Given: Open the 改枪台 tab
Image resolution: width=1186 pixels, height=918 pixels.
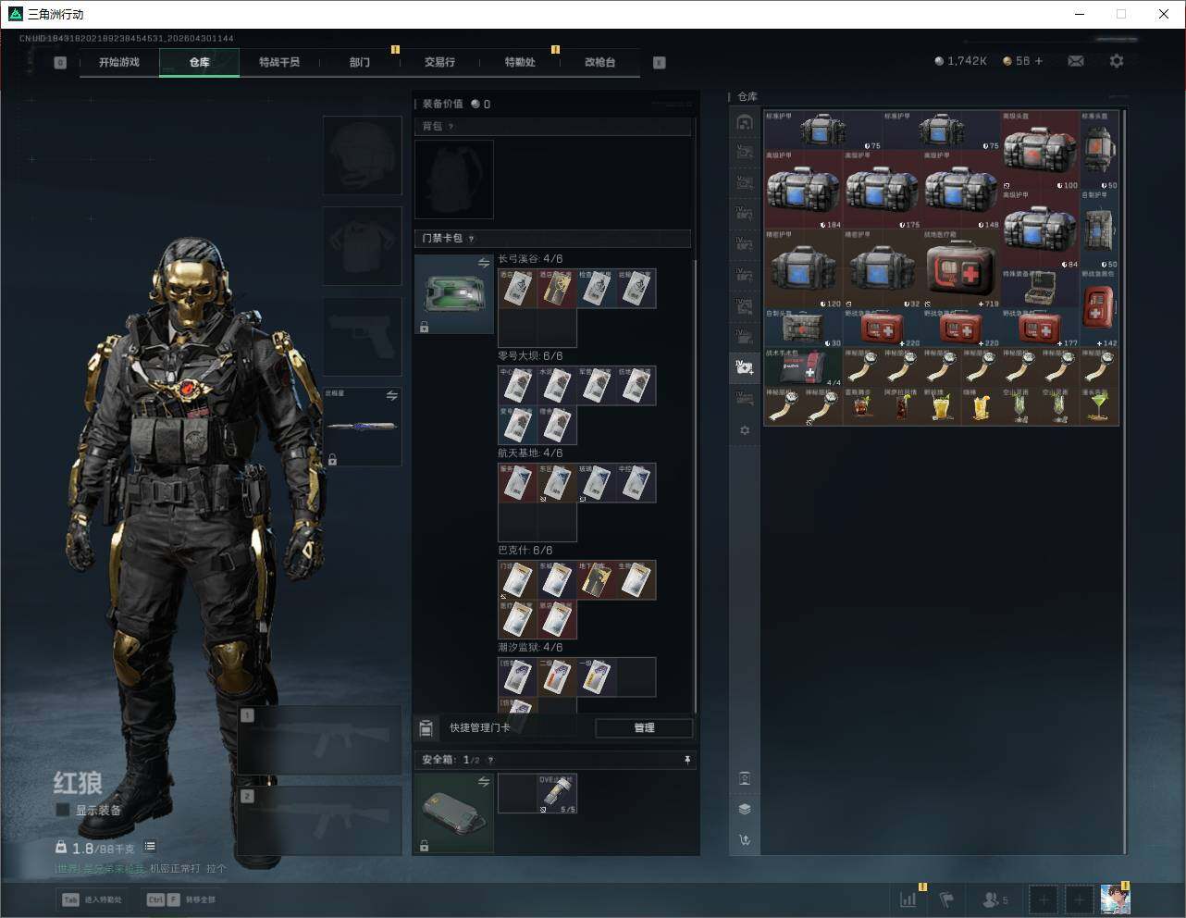Looking at the screenshot, I should pos(599,62).
